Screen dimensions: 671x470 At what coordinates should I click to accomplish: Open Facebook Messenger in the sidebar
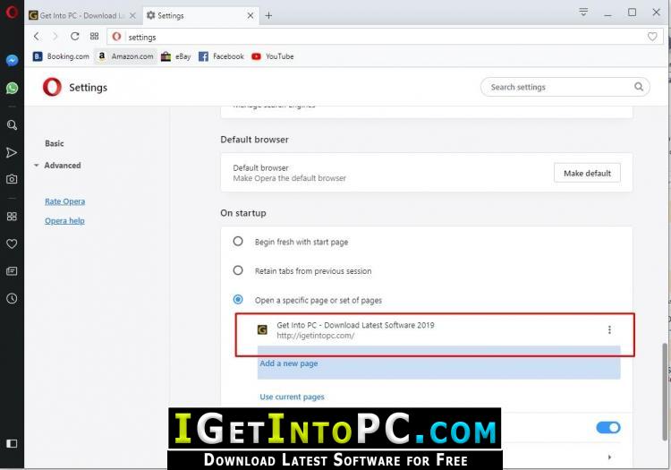pyautogui.click(x=12, y=60)
